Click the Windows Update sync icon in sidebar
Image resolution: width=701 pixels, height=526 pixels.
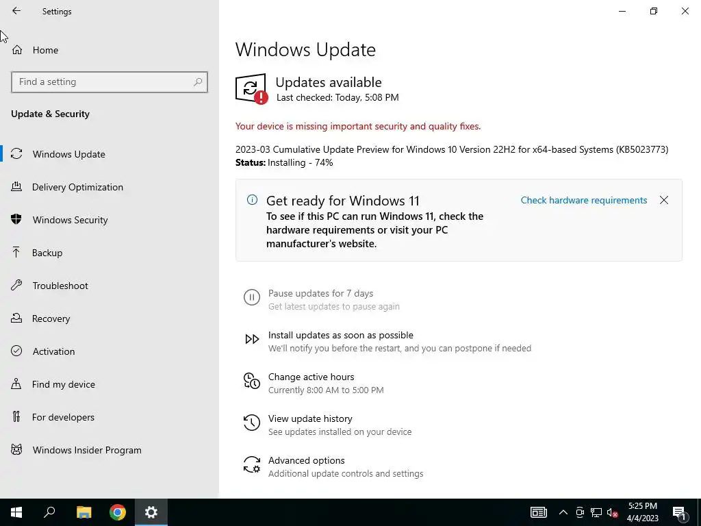click(16, 154)
